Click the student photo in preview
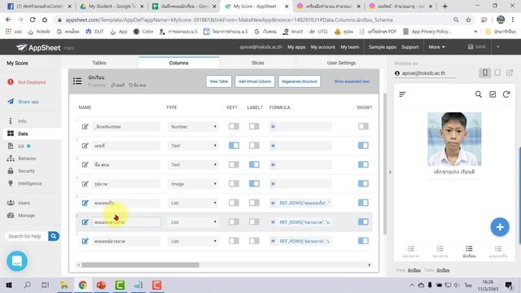Viewport: 521px width, 293px height. 454,139
